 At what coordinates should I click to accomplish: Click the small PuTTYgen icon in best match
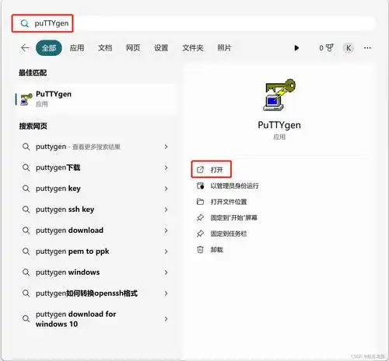point(26,99)
